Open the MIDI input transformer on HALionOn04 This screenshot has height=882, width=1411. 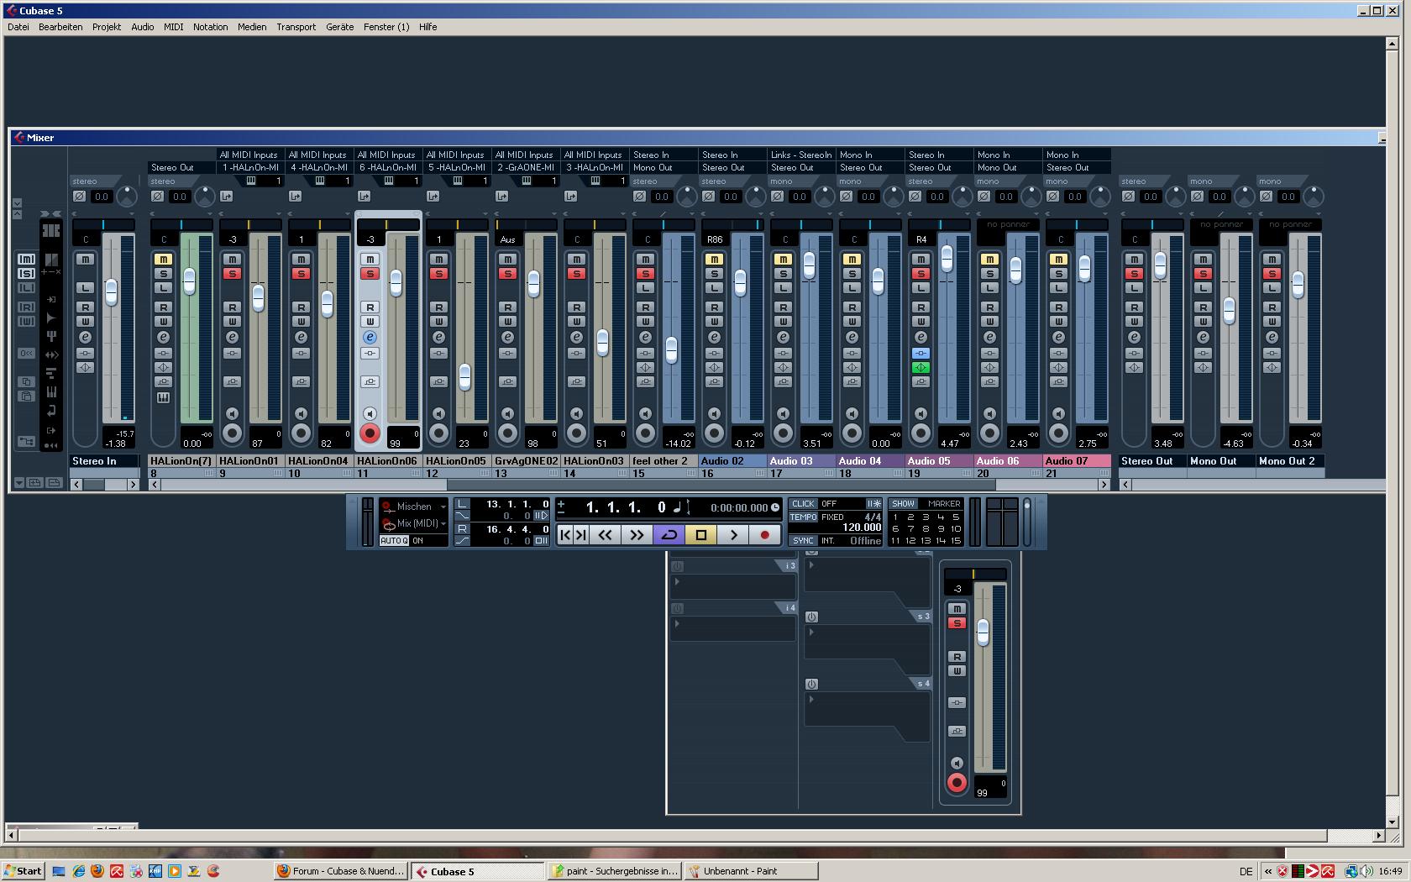click(x=295, y=197)
